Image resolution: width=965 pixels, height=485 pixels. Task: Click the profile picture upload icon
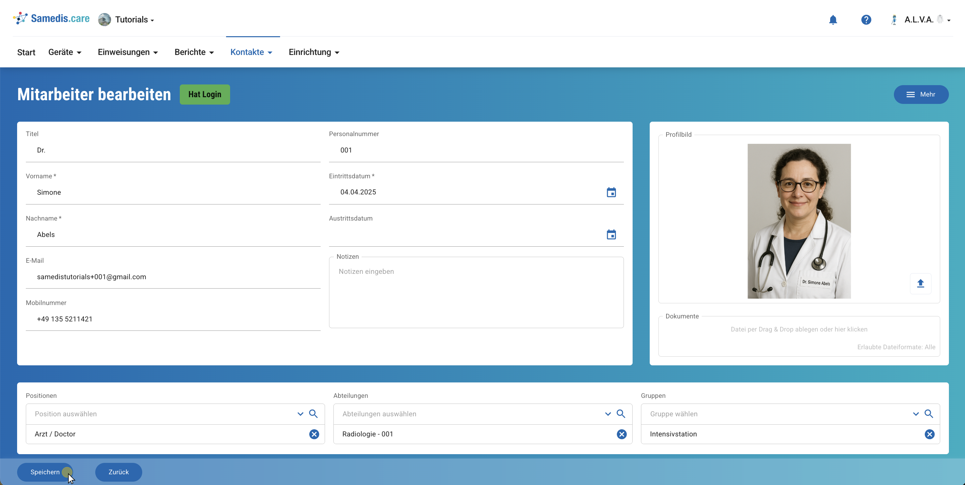coord(920,284)
